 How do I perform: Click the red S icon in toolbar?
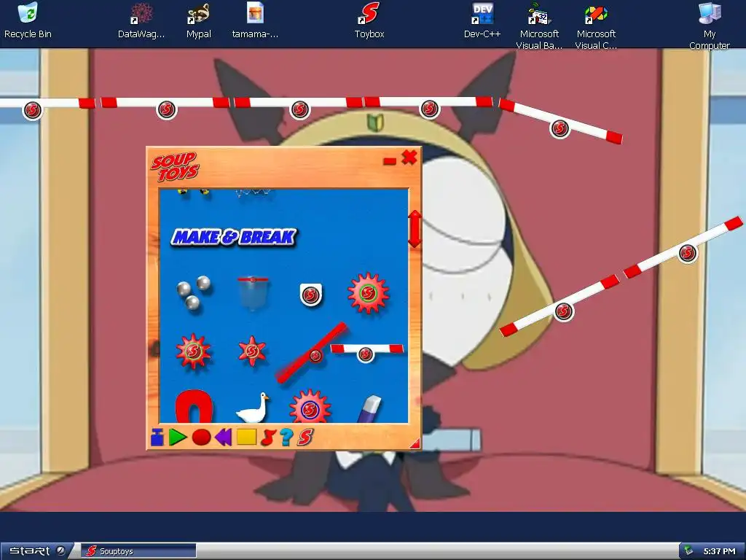tap(305, 437)
